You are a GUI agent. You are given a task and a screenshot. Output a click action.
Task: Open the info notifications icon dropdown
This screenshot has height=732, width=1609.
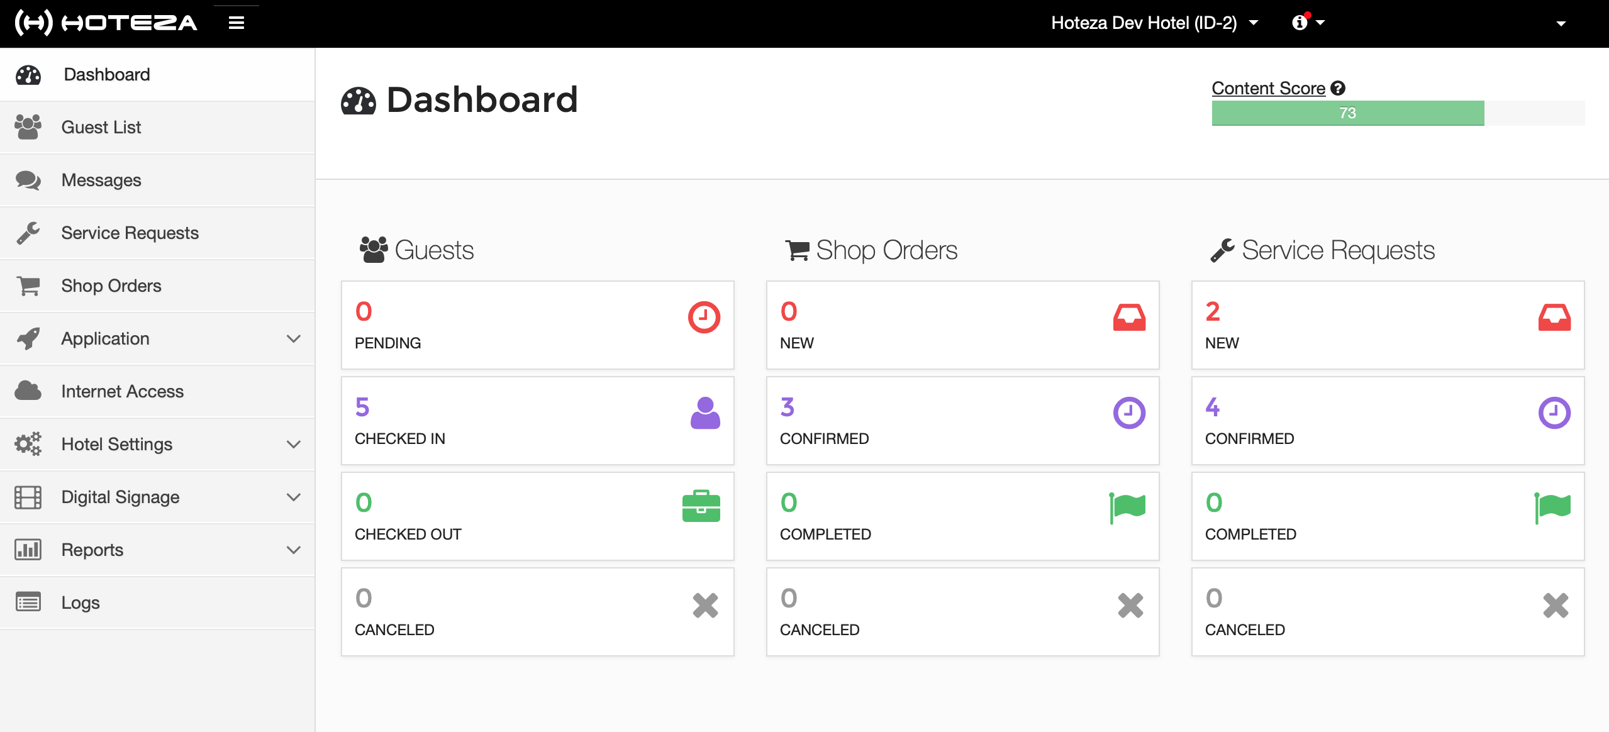coord(1307,23)
